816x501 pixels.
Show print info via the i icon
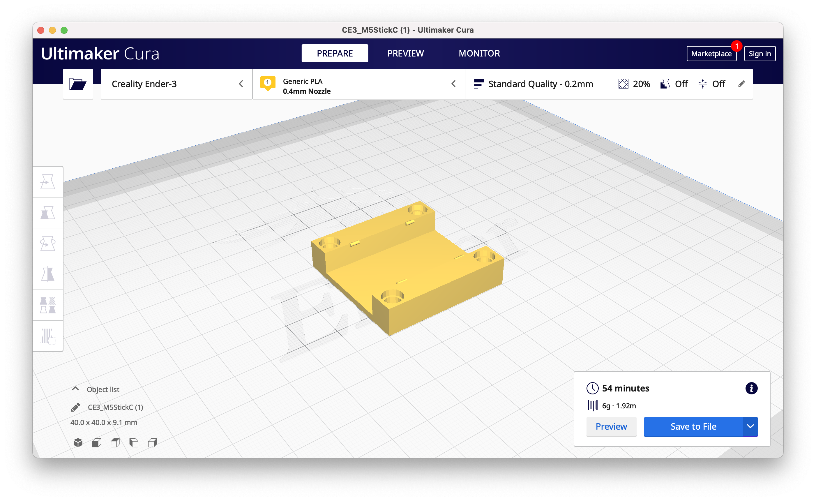751,388
